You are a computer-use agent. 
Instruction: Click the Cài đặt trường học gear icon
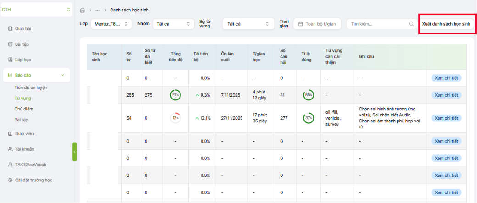(10, 180)
